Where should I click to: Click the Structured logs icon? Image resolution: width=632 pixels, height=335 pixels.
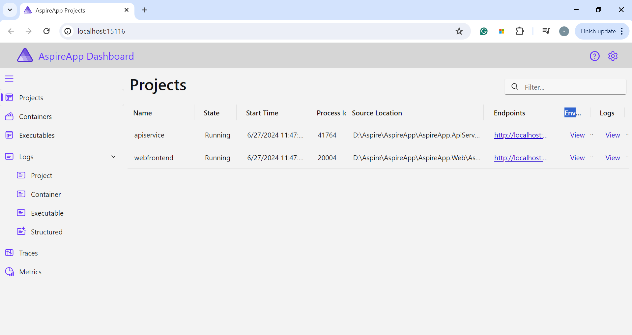pos(21,231)
